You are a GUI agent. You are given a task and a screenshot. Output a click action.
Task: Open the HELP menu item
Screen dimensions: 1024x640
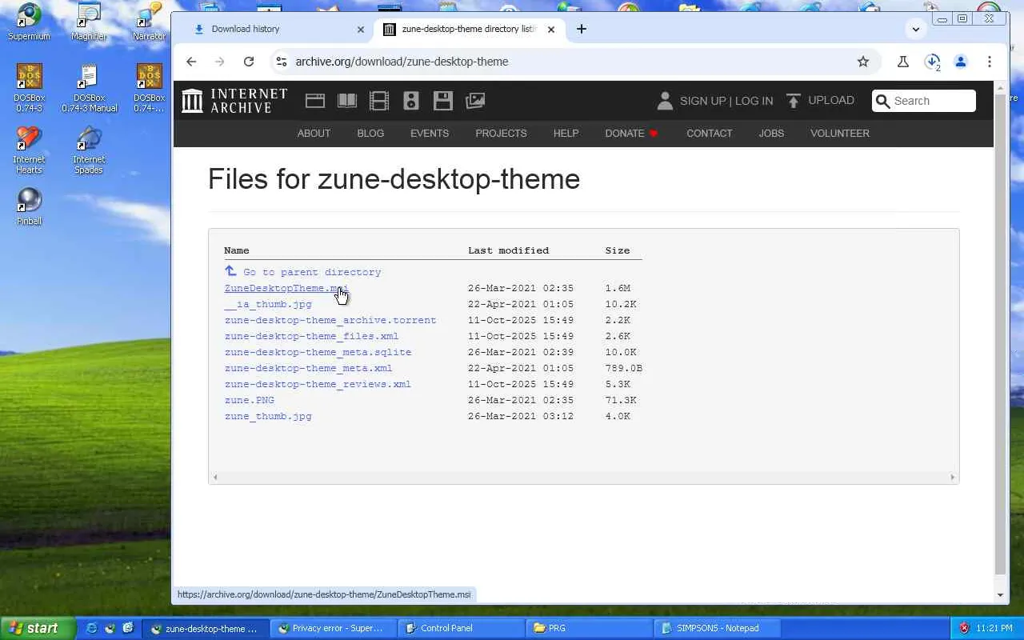coord(566,134)
